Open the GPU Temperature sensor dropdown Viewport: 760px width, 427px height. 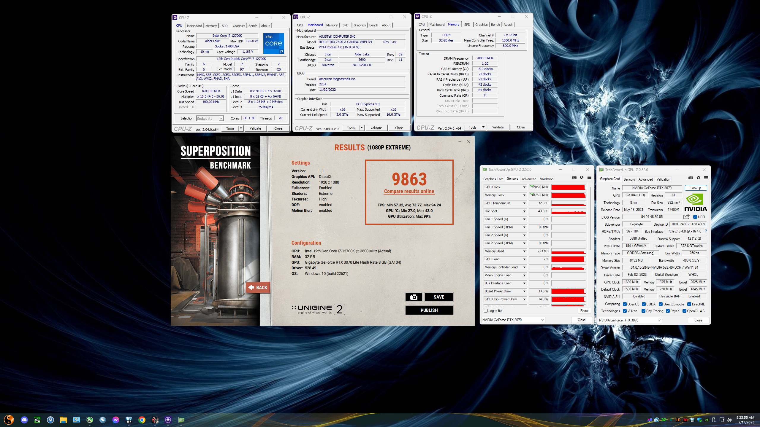click(x=524, y=203)
